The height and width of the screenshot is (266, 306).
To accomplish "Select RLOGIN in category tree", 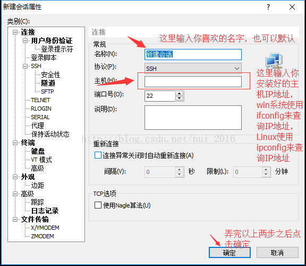I will (x=41, y=109).
